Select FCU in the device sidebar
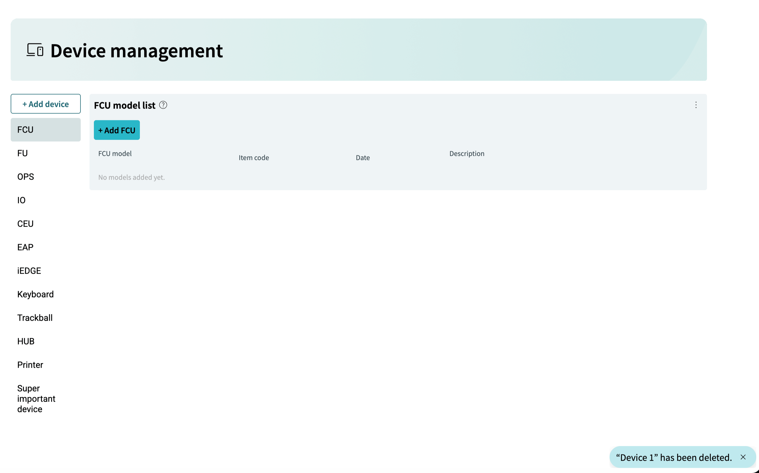 [46, 130]
